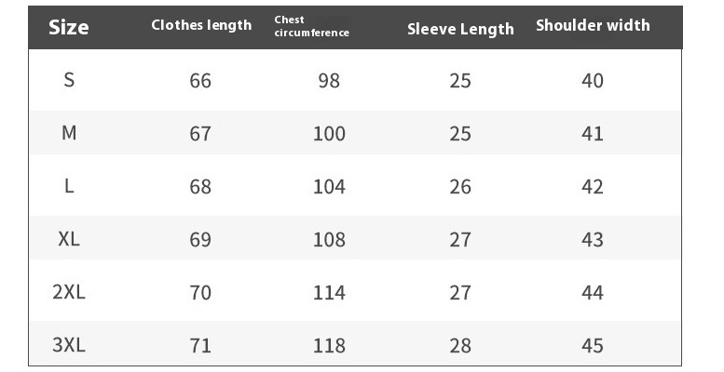The height and width of the screenshot is (372, 724).
Task: Click chest circumference value 100
Action: pyautogui.click(x=329, y=134)
